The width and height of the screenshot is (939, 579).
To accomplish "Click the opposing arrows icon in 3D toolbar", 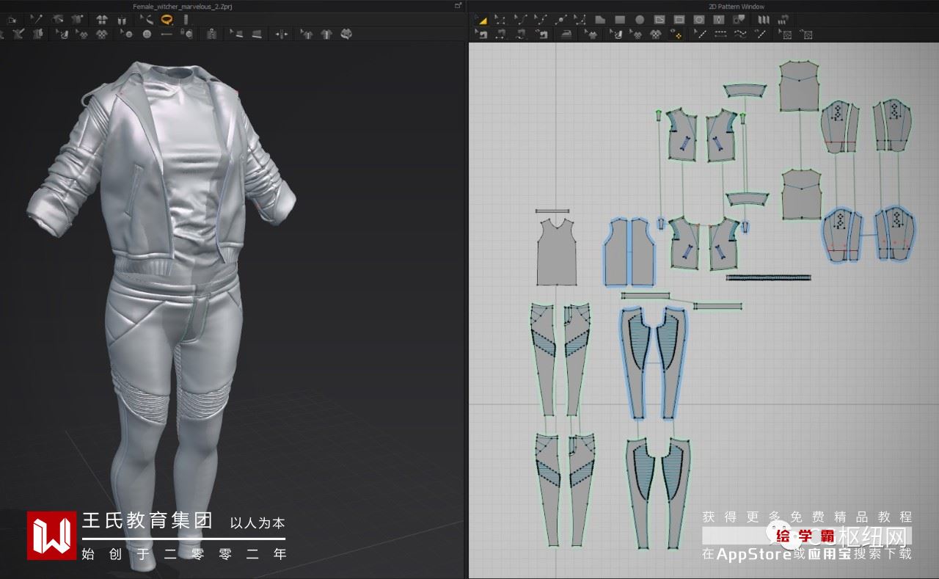I will point(282,34).
